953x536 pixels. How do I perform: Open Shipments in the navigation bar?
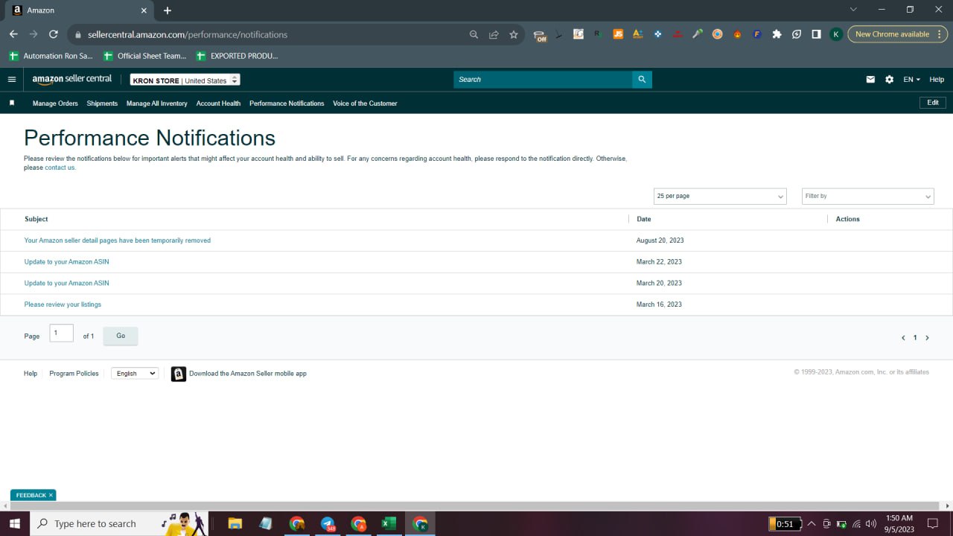tap(102, 103)
